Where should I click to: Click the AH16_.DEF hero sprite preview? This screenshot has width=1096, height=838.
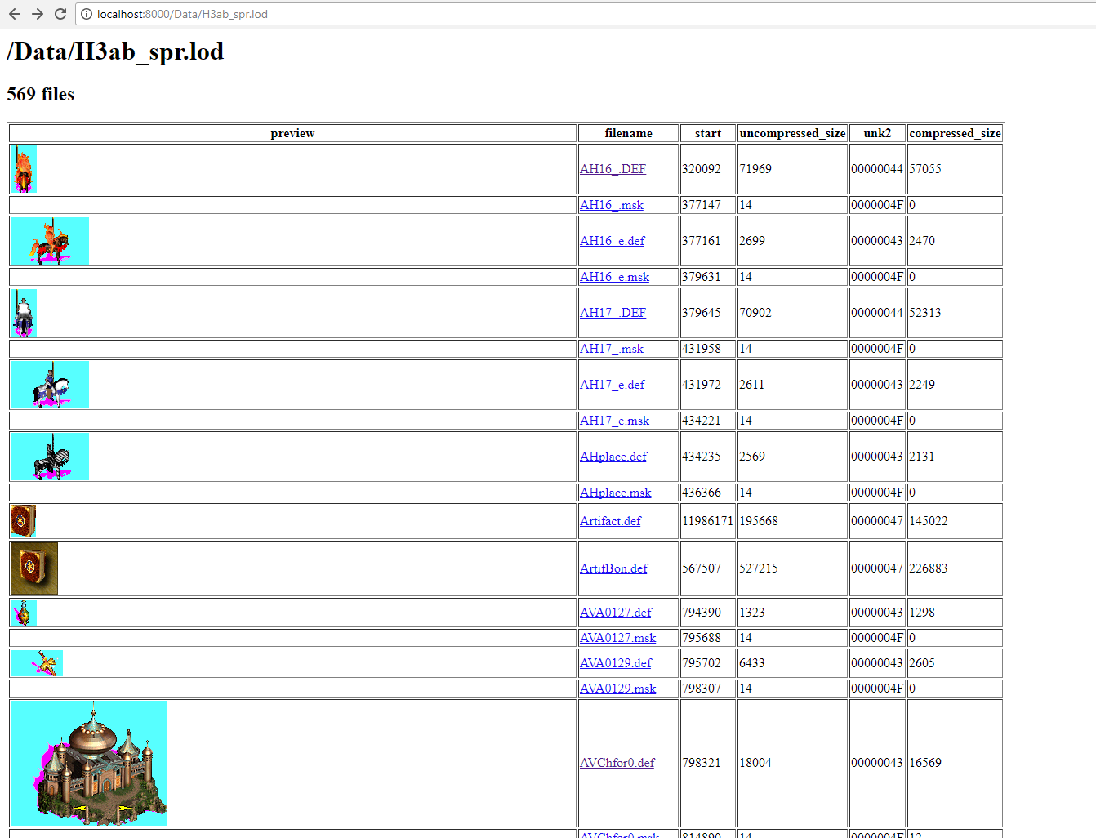point(24,169)
